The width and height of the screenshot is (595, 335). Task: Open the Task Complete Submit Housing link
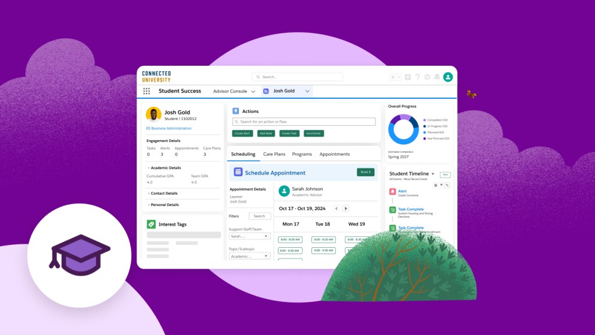pyautogui.click(x=411, y=209)
